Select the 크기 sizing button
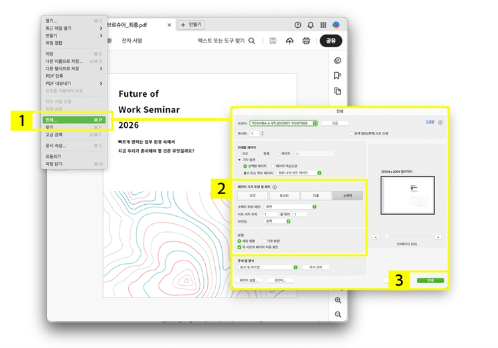Screen dimensions: 498x348 pyautogui.click(x=252, y=196)
